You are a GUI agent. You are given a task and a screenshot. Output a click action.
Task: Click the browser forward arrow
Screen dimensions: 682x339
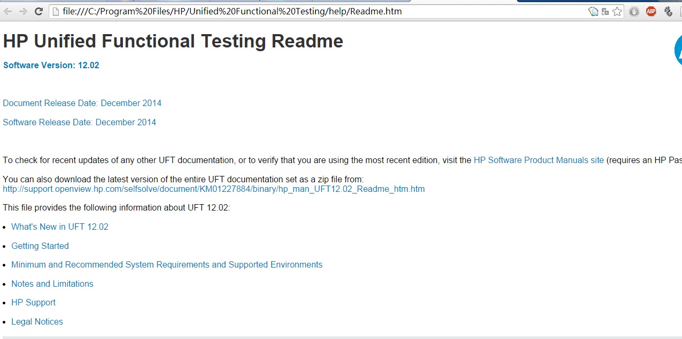pyautogui.click(x=23, y=11)
